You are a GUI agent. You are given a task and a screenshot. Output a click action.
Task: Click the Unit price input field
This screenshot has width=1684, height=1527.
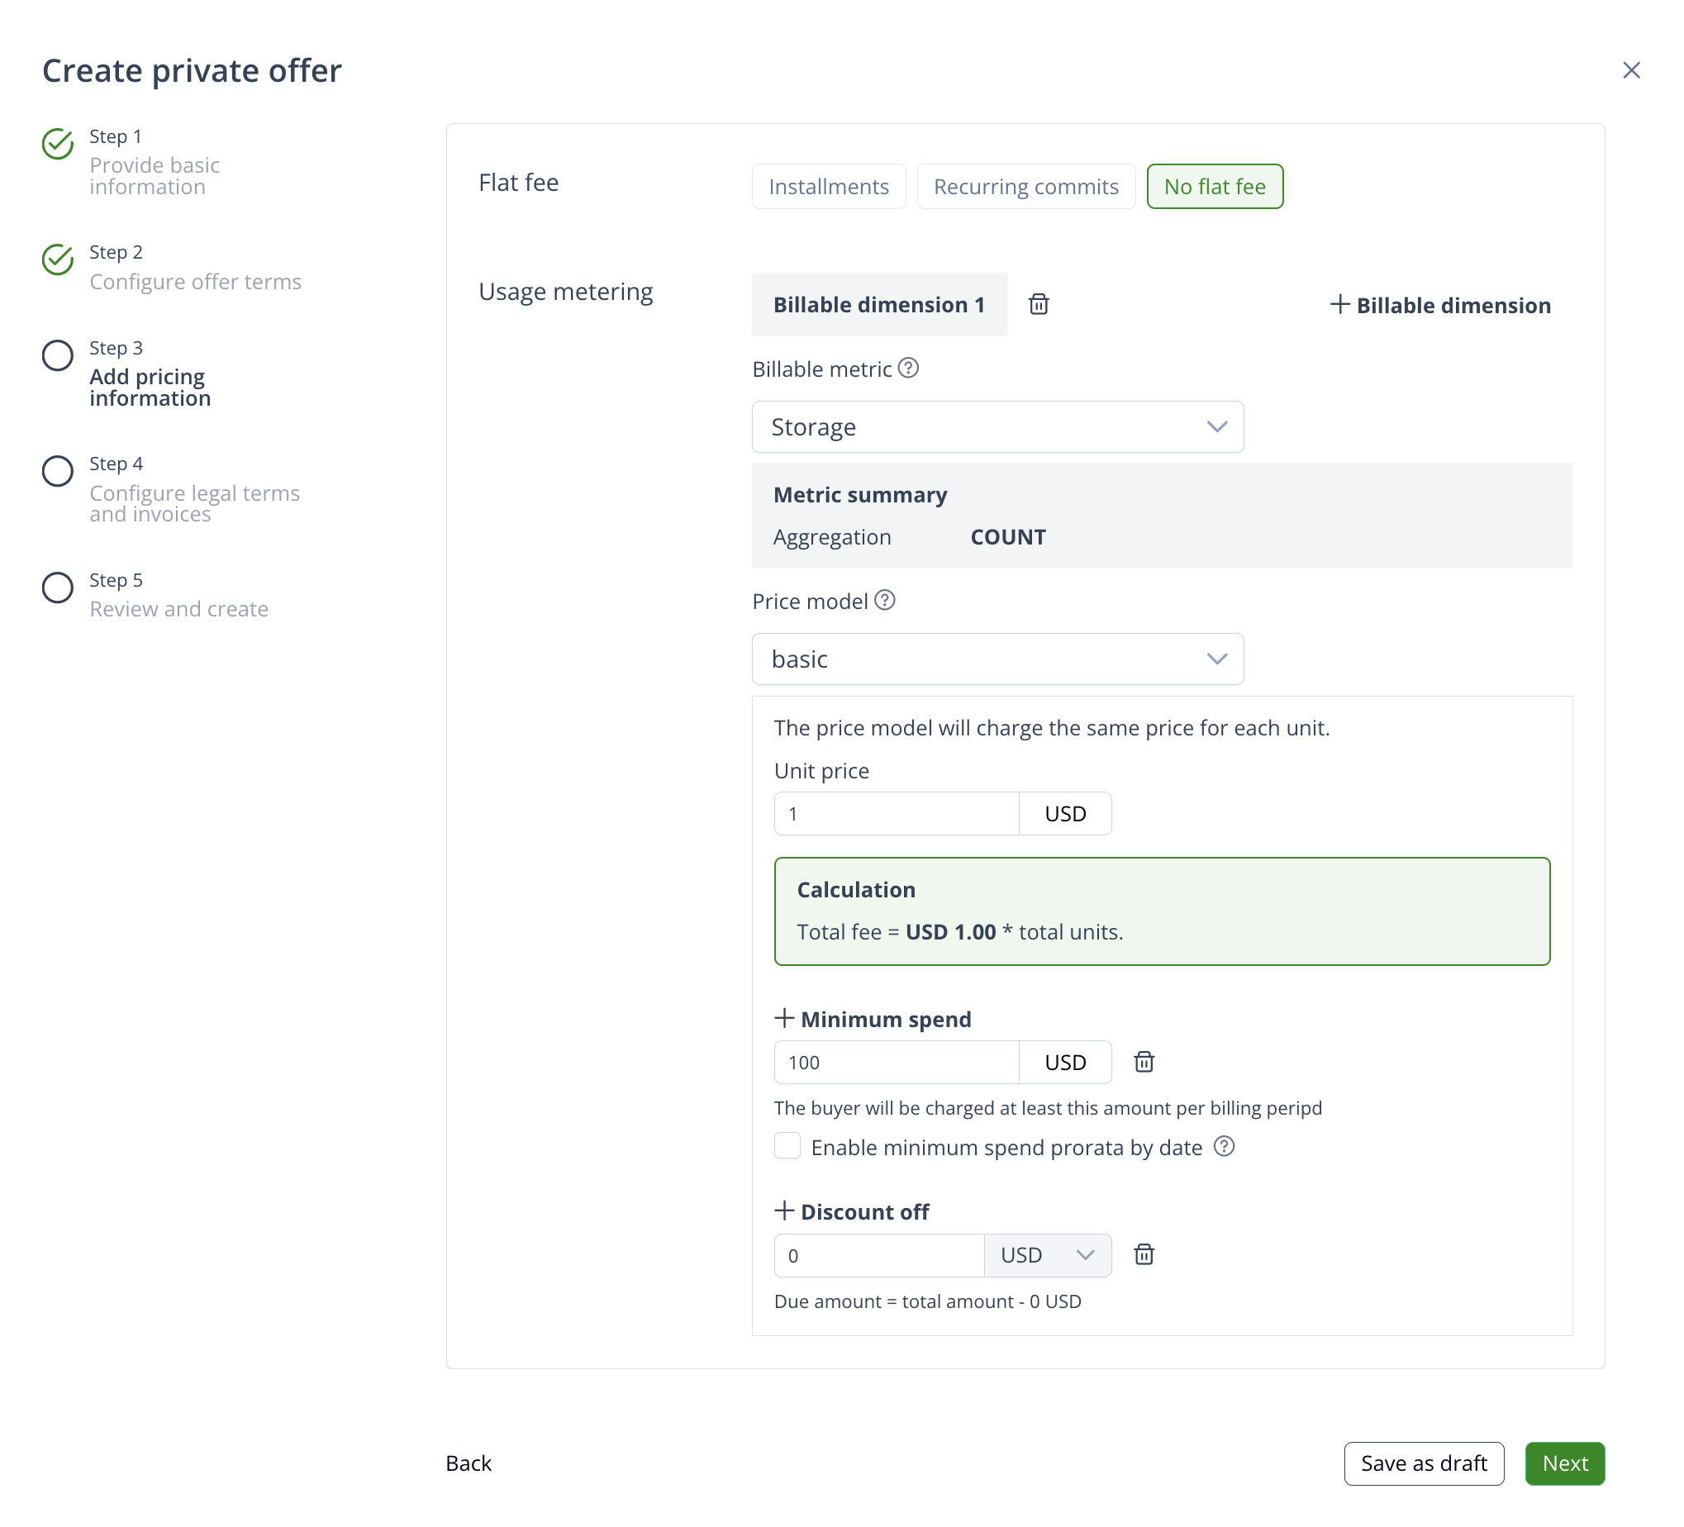click(896, 814)
